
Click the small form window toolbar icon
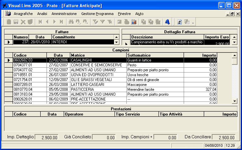click(x=120, y=22)
